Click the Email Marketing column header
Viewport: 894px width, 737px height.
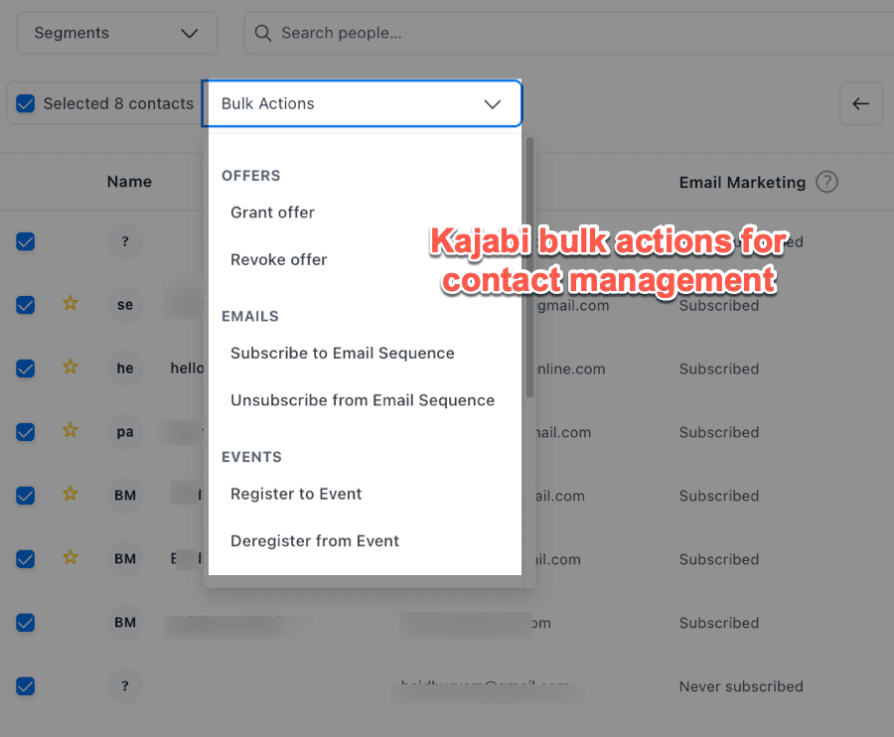(x=742, y=183)
